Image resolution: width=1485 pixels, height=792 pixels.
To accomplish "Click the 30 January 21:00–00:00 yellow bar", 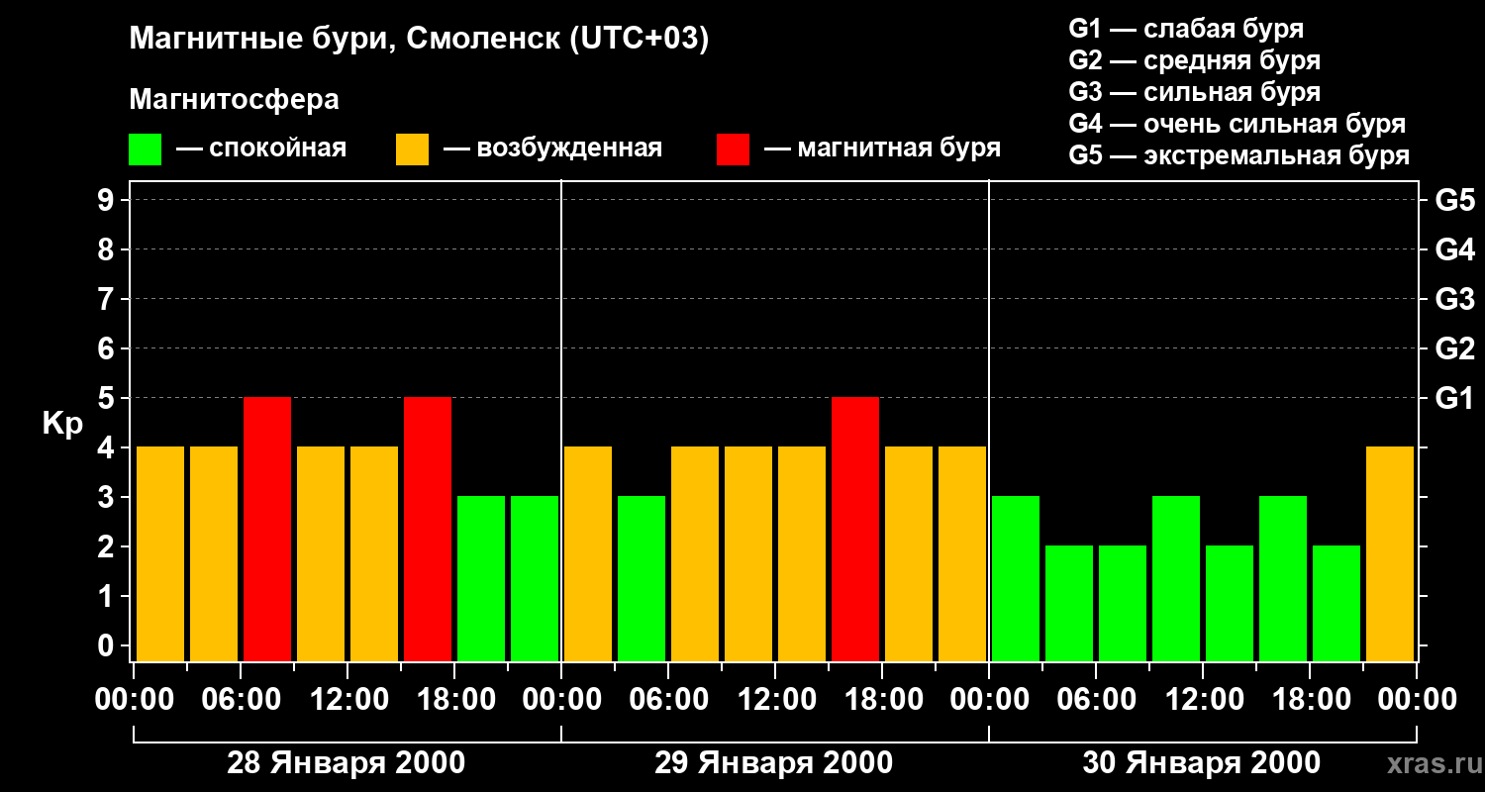I will 1390,554.
